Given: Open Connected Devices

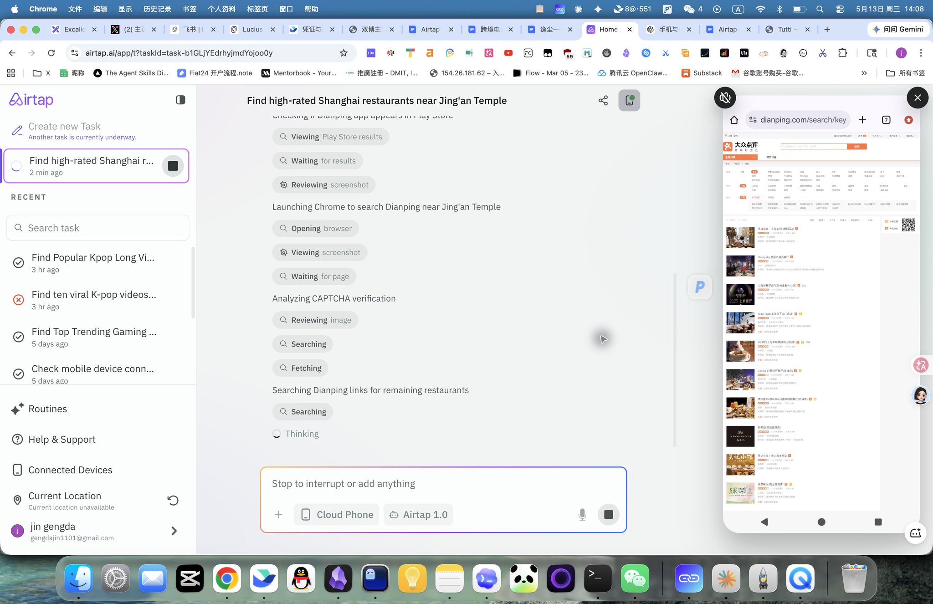Looking at the screenshot, I should coord(70,470).
